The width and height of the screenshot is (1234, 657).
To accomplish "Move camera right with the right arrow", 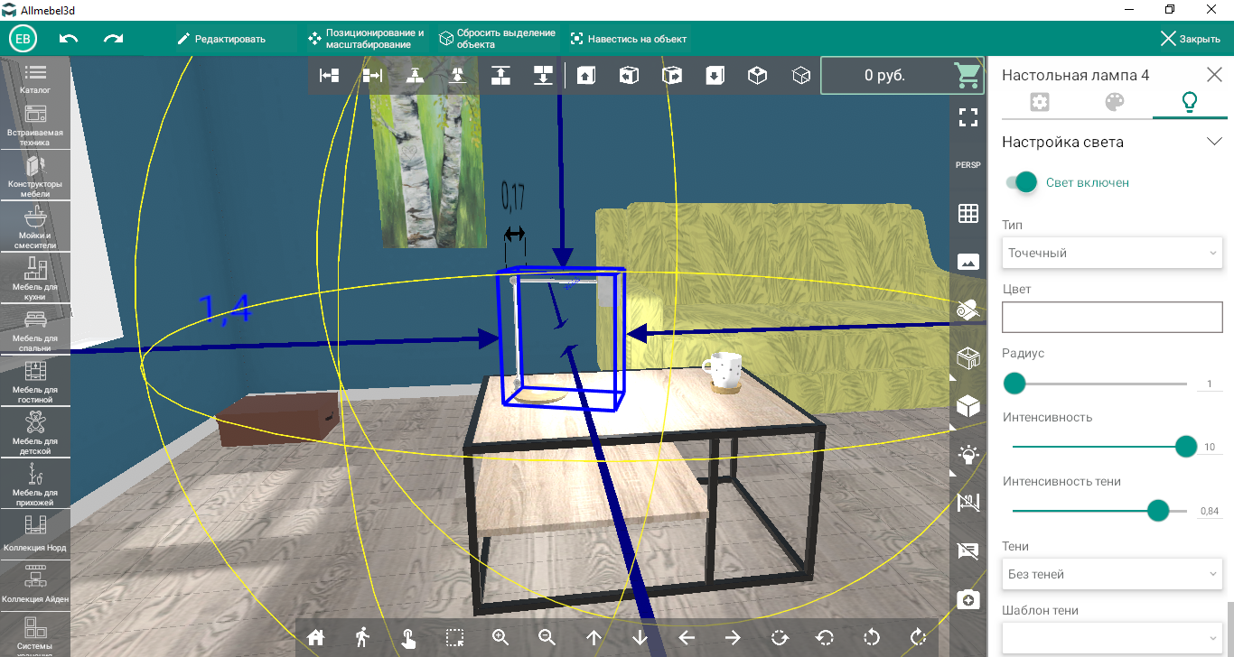I will click(733, 638).
